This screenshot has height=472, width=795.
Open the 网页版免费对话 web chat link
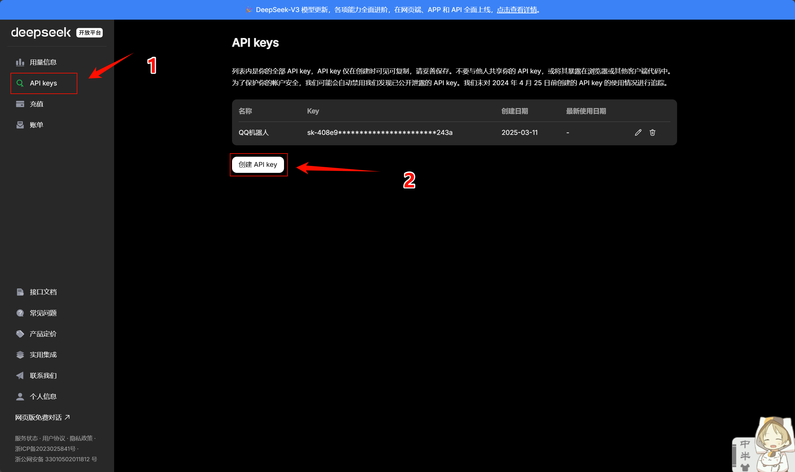tap(39, 417)
